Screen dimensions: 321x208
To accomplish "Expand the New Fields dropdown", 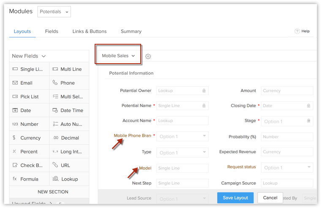I will (x=29, y=56).
